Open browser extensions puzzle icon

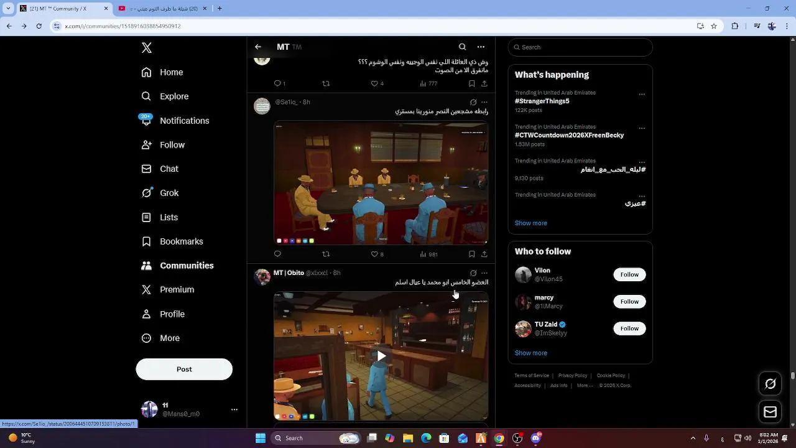[x=735, y=26]
